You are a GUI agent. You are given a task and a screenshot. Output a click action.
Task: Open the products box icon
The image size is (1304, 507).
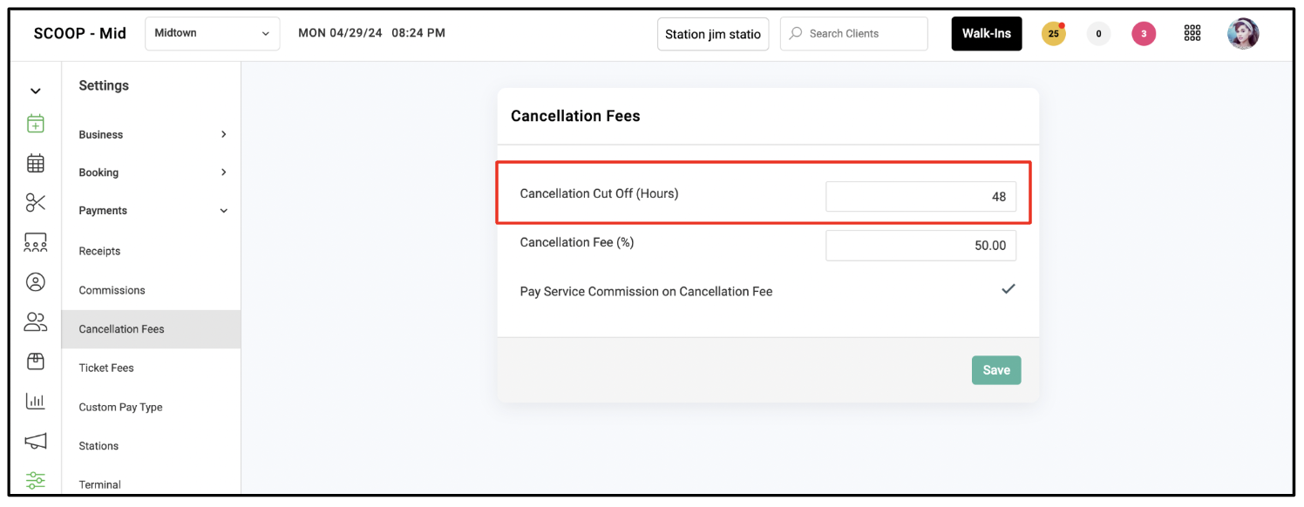(x=36, y=362)
